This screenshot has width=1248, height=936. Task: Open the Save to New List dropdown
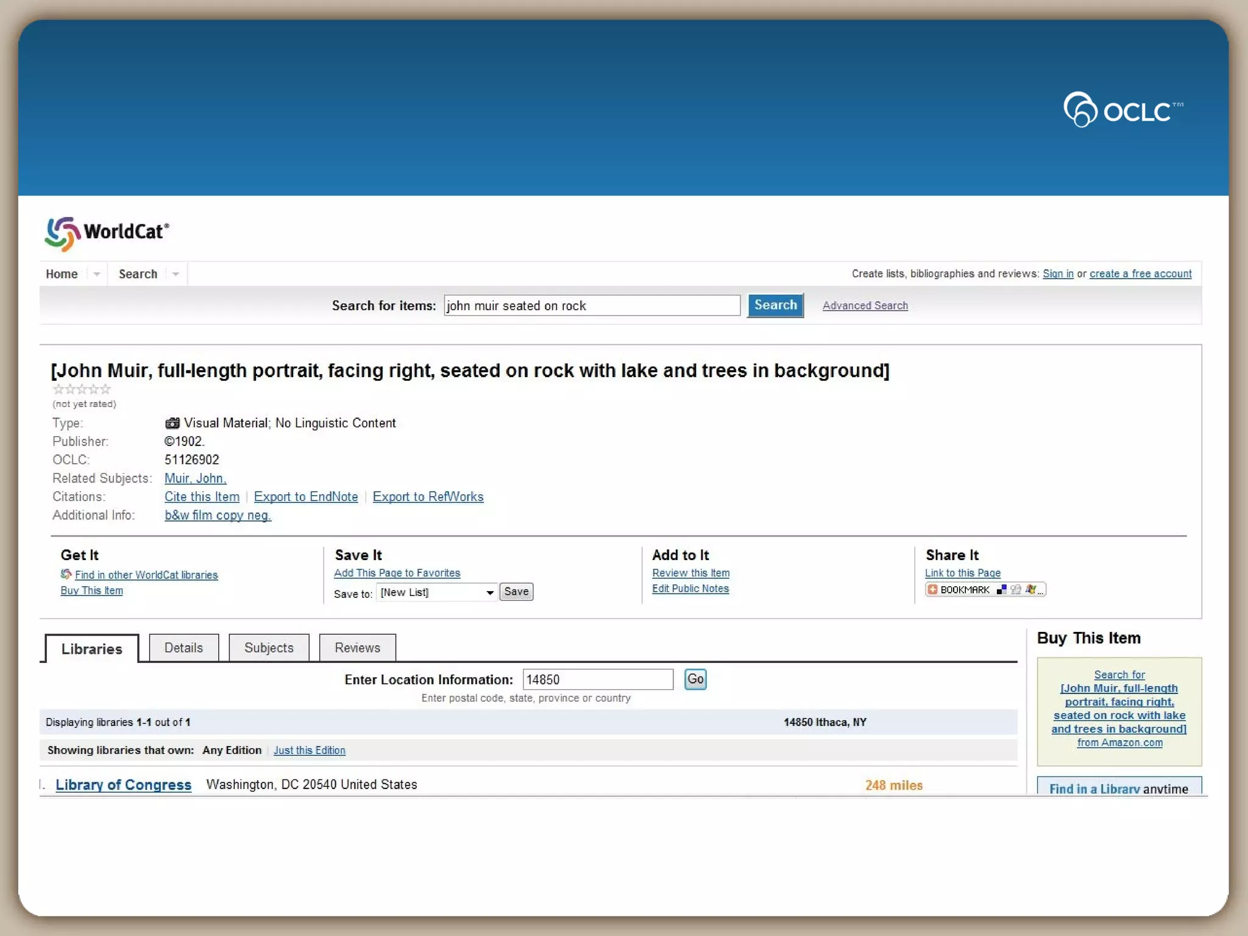click(437, 592)
